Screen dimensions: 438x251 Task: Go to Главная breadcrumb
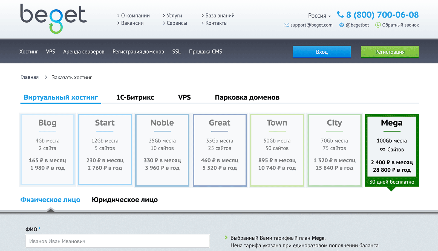pyautogui.click(x=30, y=77)
